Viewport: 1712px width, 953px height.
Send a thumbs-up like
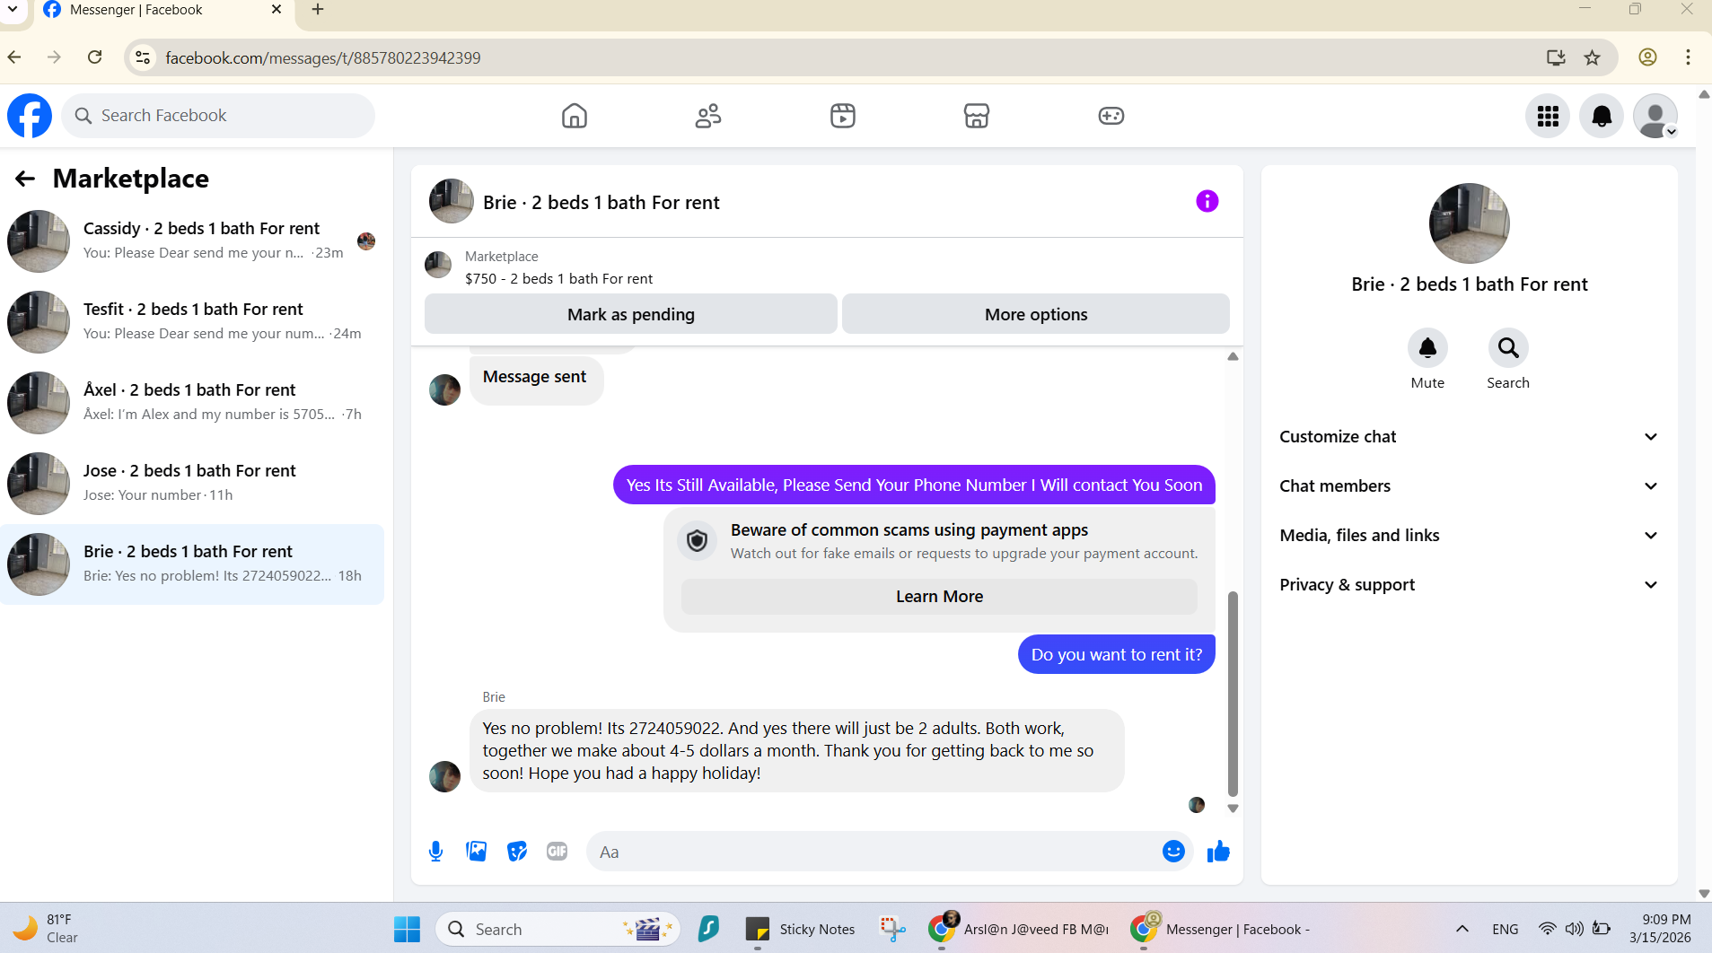1218,852
